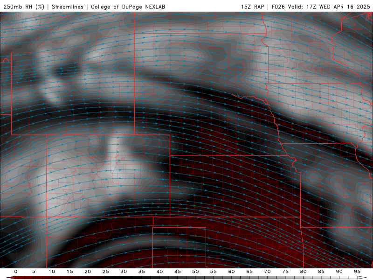
Task: Click the "15Z RAP" model label
Action: (252, 7)
